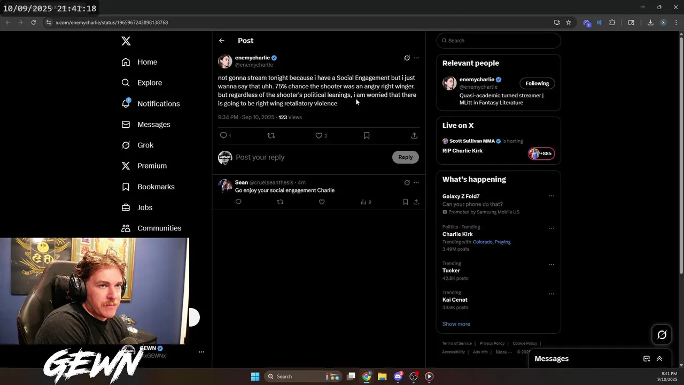Open more options on Sean's reply
Image resolution: width=684 pixels, height=385 pixels.
click(416, 183)
